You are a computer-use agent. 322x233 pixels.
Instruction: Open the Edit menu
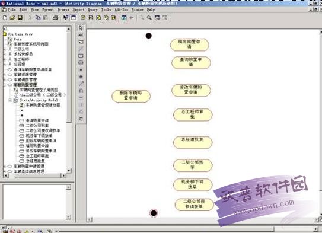pyautogui.click(x=23, y=9)
